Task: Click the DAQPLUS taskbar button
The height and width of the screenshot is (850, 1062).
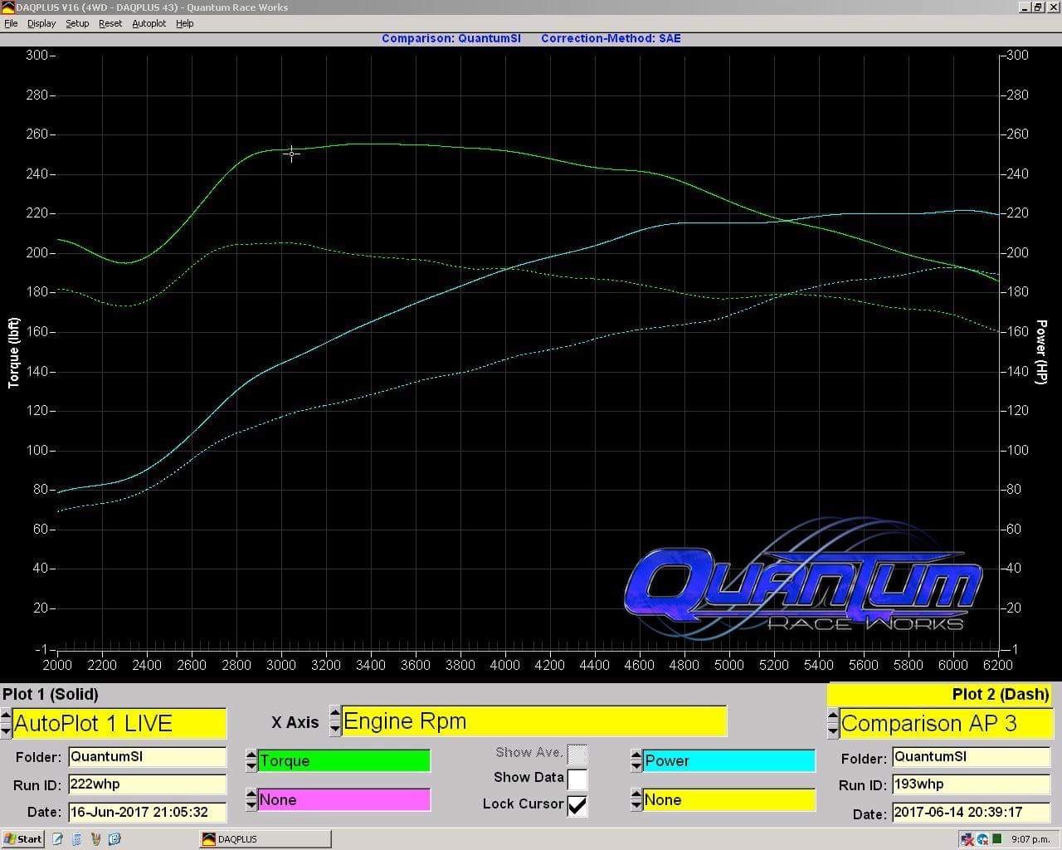Action: tap(265, 838)
